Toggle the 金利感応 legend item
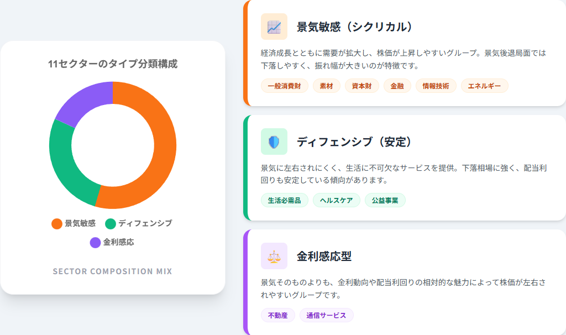 112,242
